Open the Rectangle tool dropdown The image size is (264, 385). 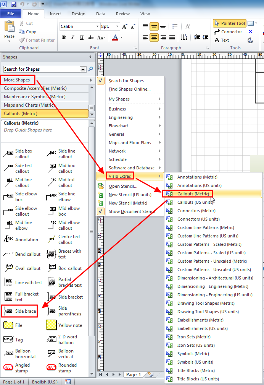coord(256,23)
